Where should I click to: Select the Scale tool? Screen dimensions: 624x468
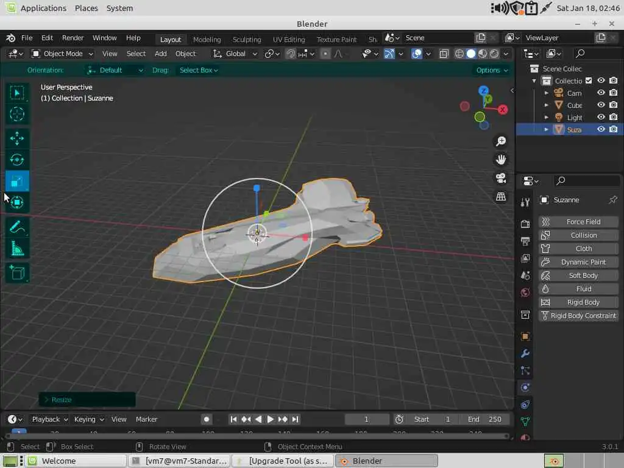[16, 182]
